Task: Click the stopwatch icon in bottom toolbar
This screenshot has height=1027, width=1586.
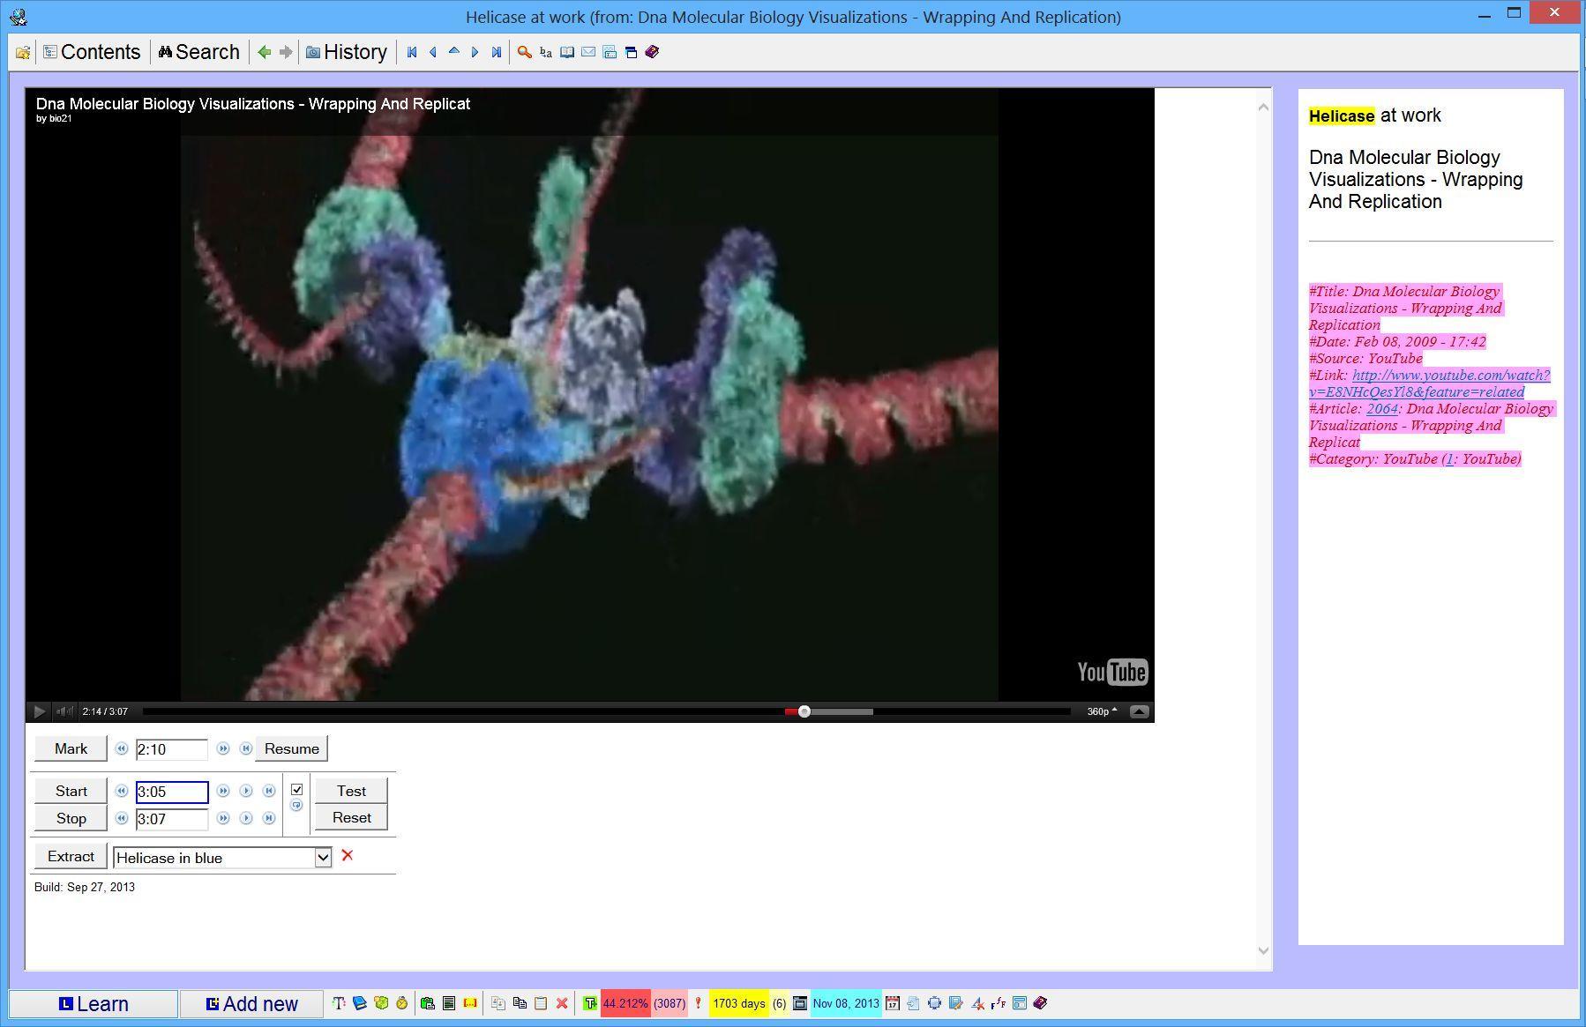Action: tap(402, 1003)
